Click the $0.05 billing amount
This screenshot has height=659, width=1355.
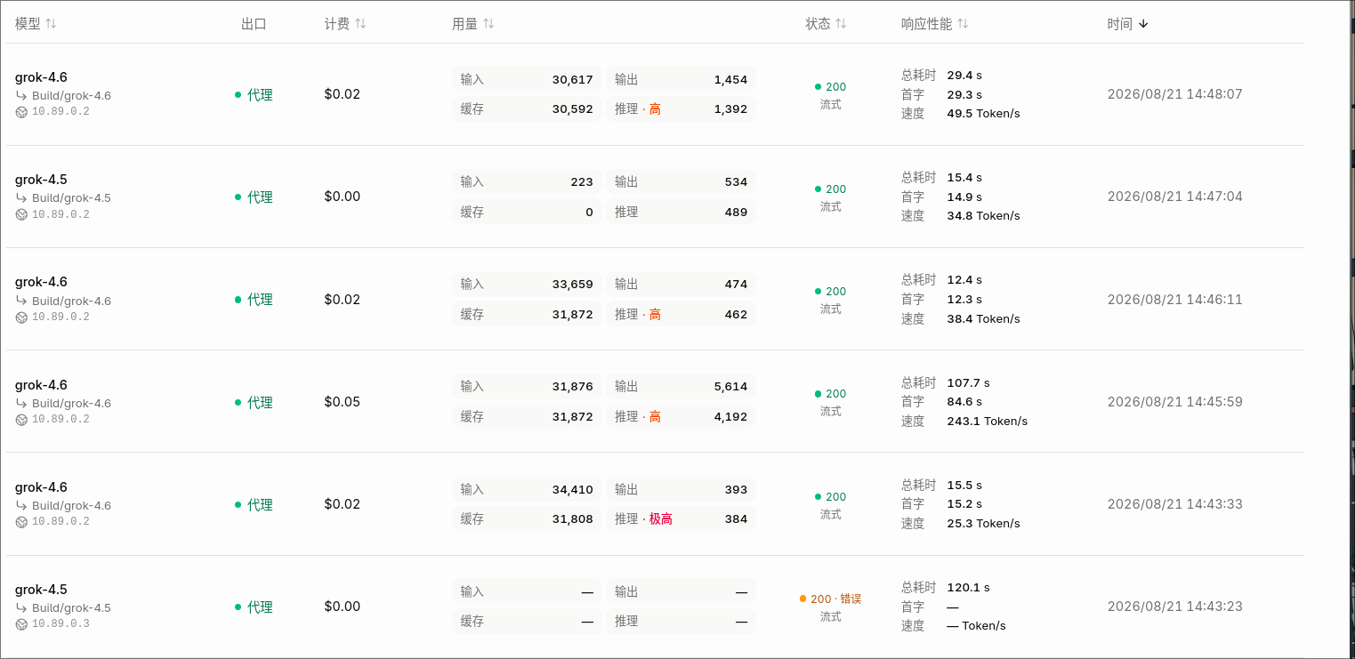343,402
